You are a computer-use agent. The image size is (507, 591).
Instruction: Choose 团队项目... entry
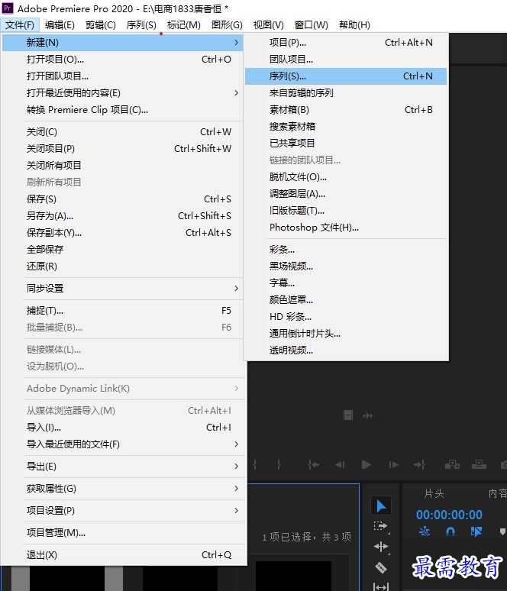point(346,59)
